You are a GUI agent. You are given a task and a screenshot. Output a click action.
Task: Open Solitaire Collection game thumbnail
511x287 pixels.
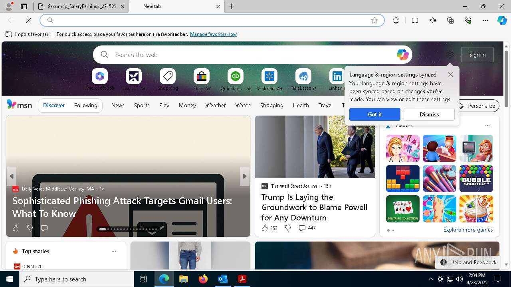[403, 209]
